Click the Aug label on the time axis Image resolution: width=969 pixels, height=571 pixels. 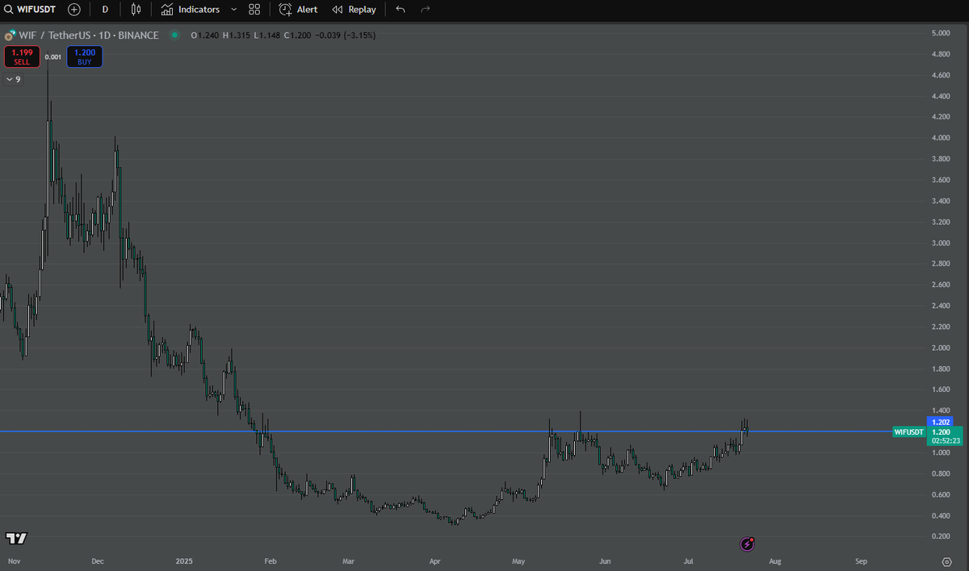(x=774, y=561)
